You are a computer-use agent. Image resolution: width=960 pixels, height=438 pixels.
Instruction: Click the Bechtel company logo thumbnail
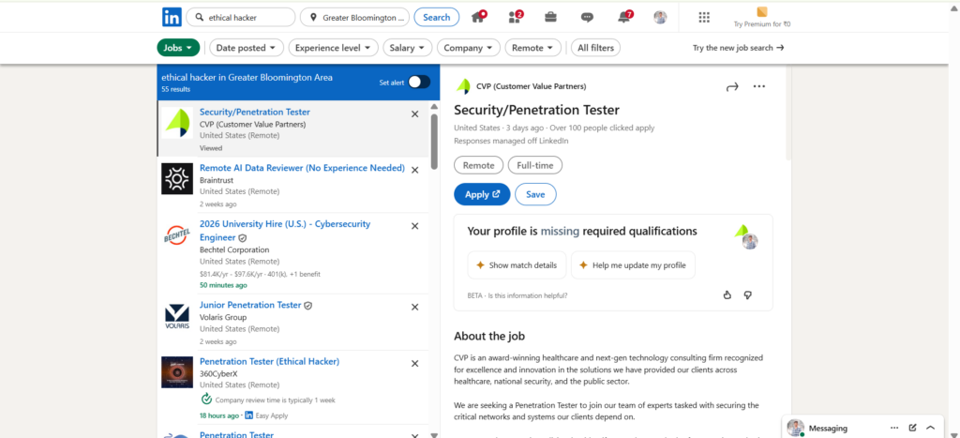177,235
